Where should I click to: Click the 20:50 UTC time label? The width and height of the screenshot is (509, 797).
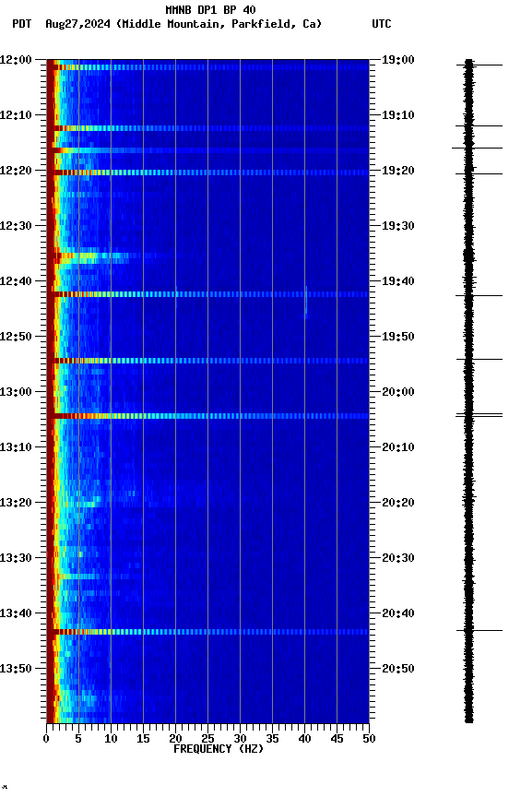[397, 669]
